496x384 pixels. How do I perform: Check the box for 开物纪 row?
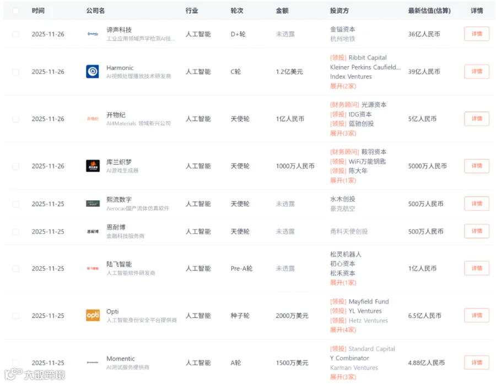pyautogui.click(x=15, y=119)
